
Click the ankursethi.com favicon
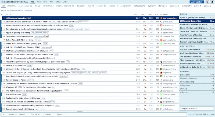pyautogui.click(x=162, y=62)
